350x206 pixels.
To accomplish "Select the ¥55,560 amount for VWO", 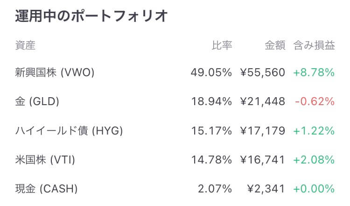I will point(263,72).
